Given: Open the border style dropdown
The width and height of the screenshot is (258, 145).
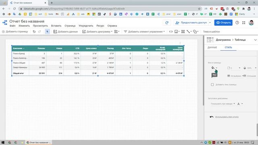Looking at the screenshot, I should pos(250,76).
